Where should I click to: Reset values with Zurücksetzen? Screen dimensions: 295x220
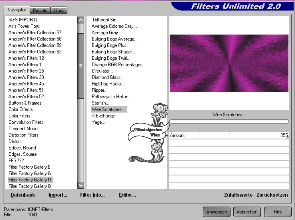tap(272, 195)
